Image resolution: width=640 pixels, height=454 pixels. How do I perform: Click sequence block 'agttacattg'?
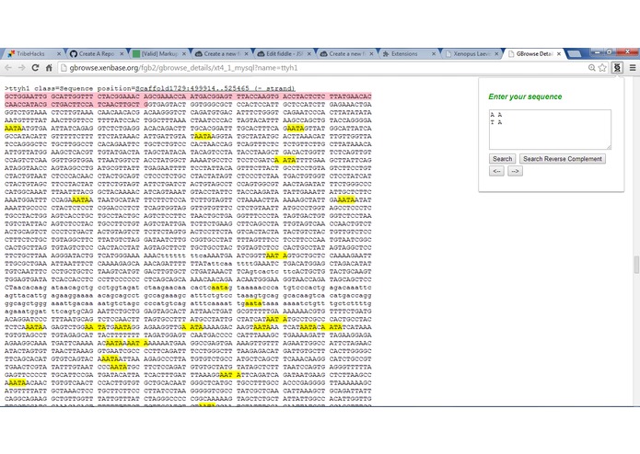25,296
